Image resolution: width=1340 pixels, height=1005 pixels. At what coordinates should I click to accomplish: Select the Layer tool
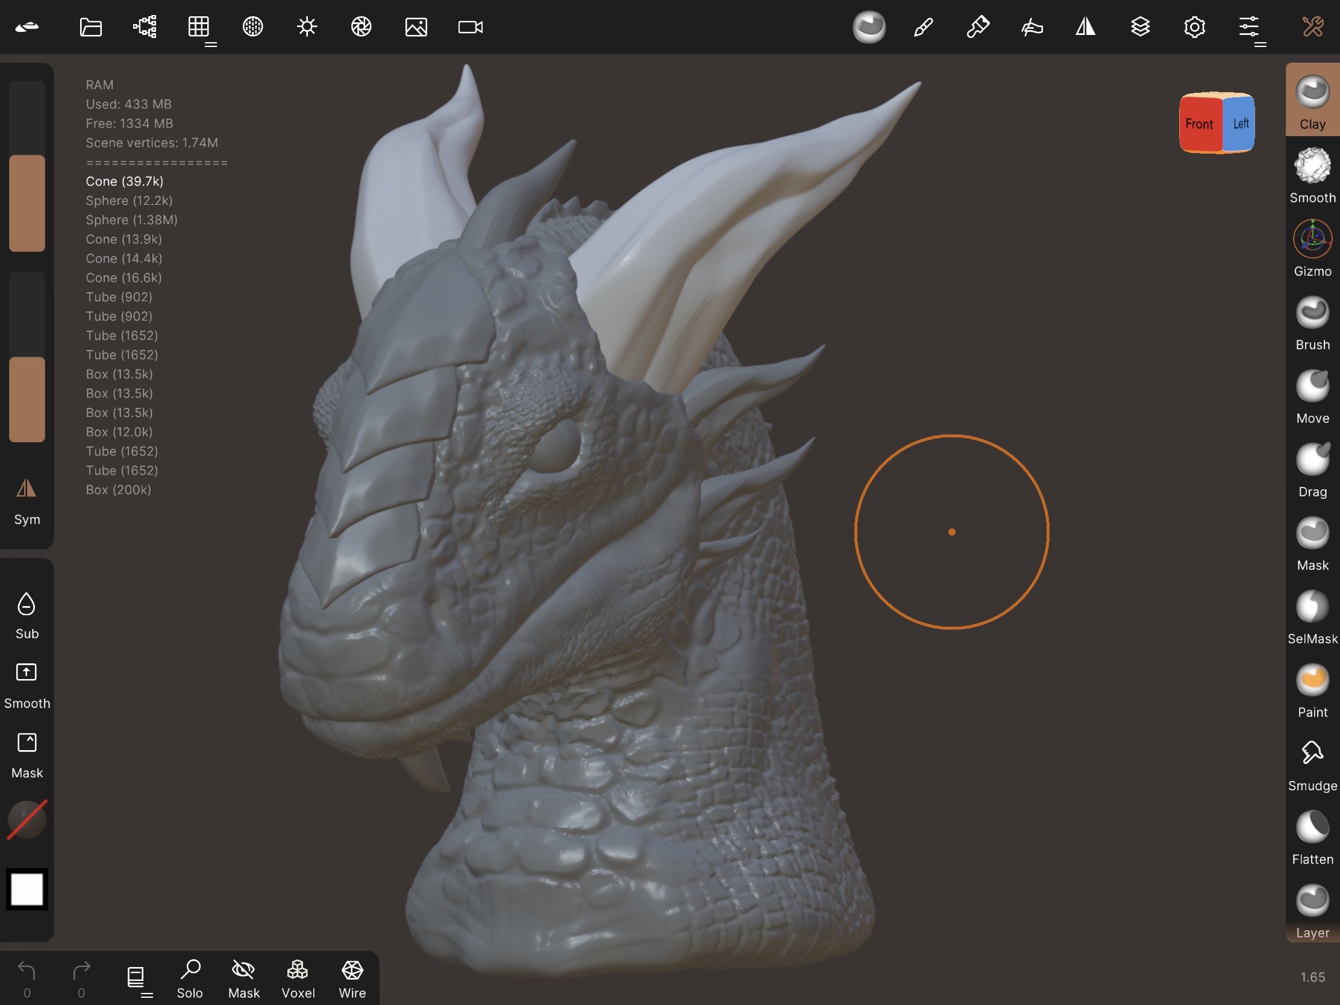pos(1312,911)
